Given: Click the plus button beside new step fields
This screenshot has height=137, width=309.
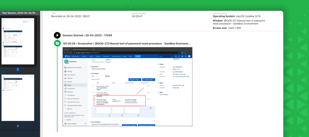Looking at the screenshot, I should [151, 108].
